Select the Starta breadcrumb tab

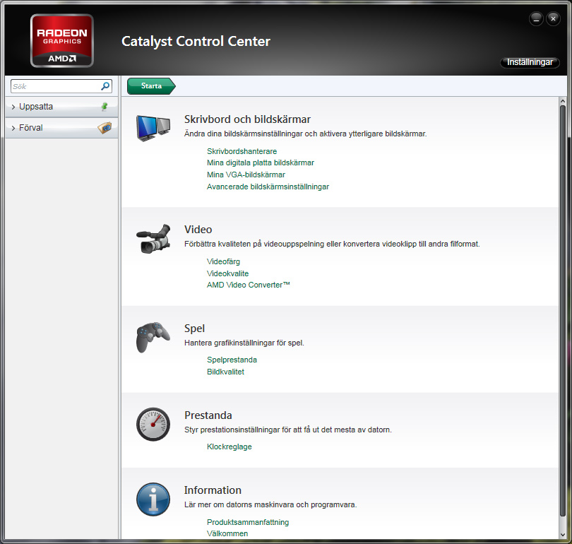[x=151, y=86]
